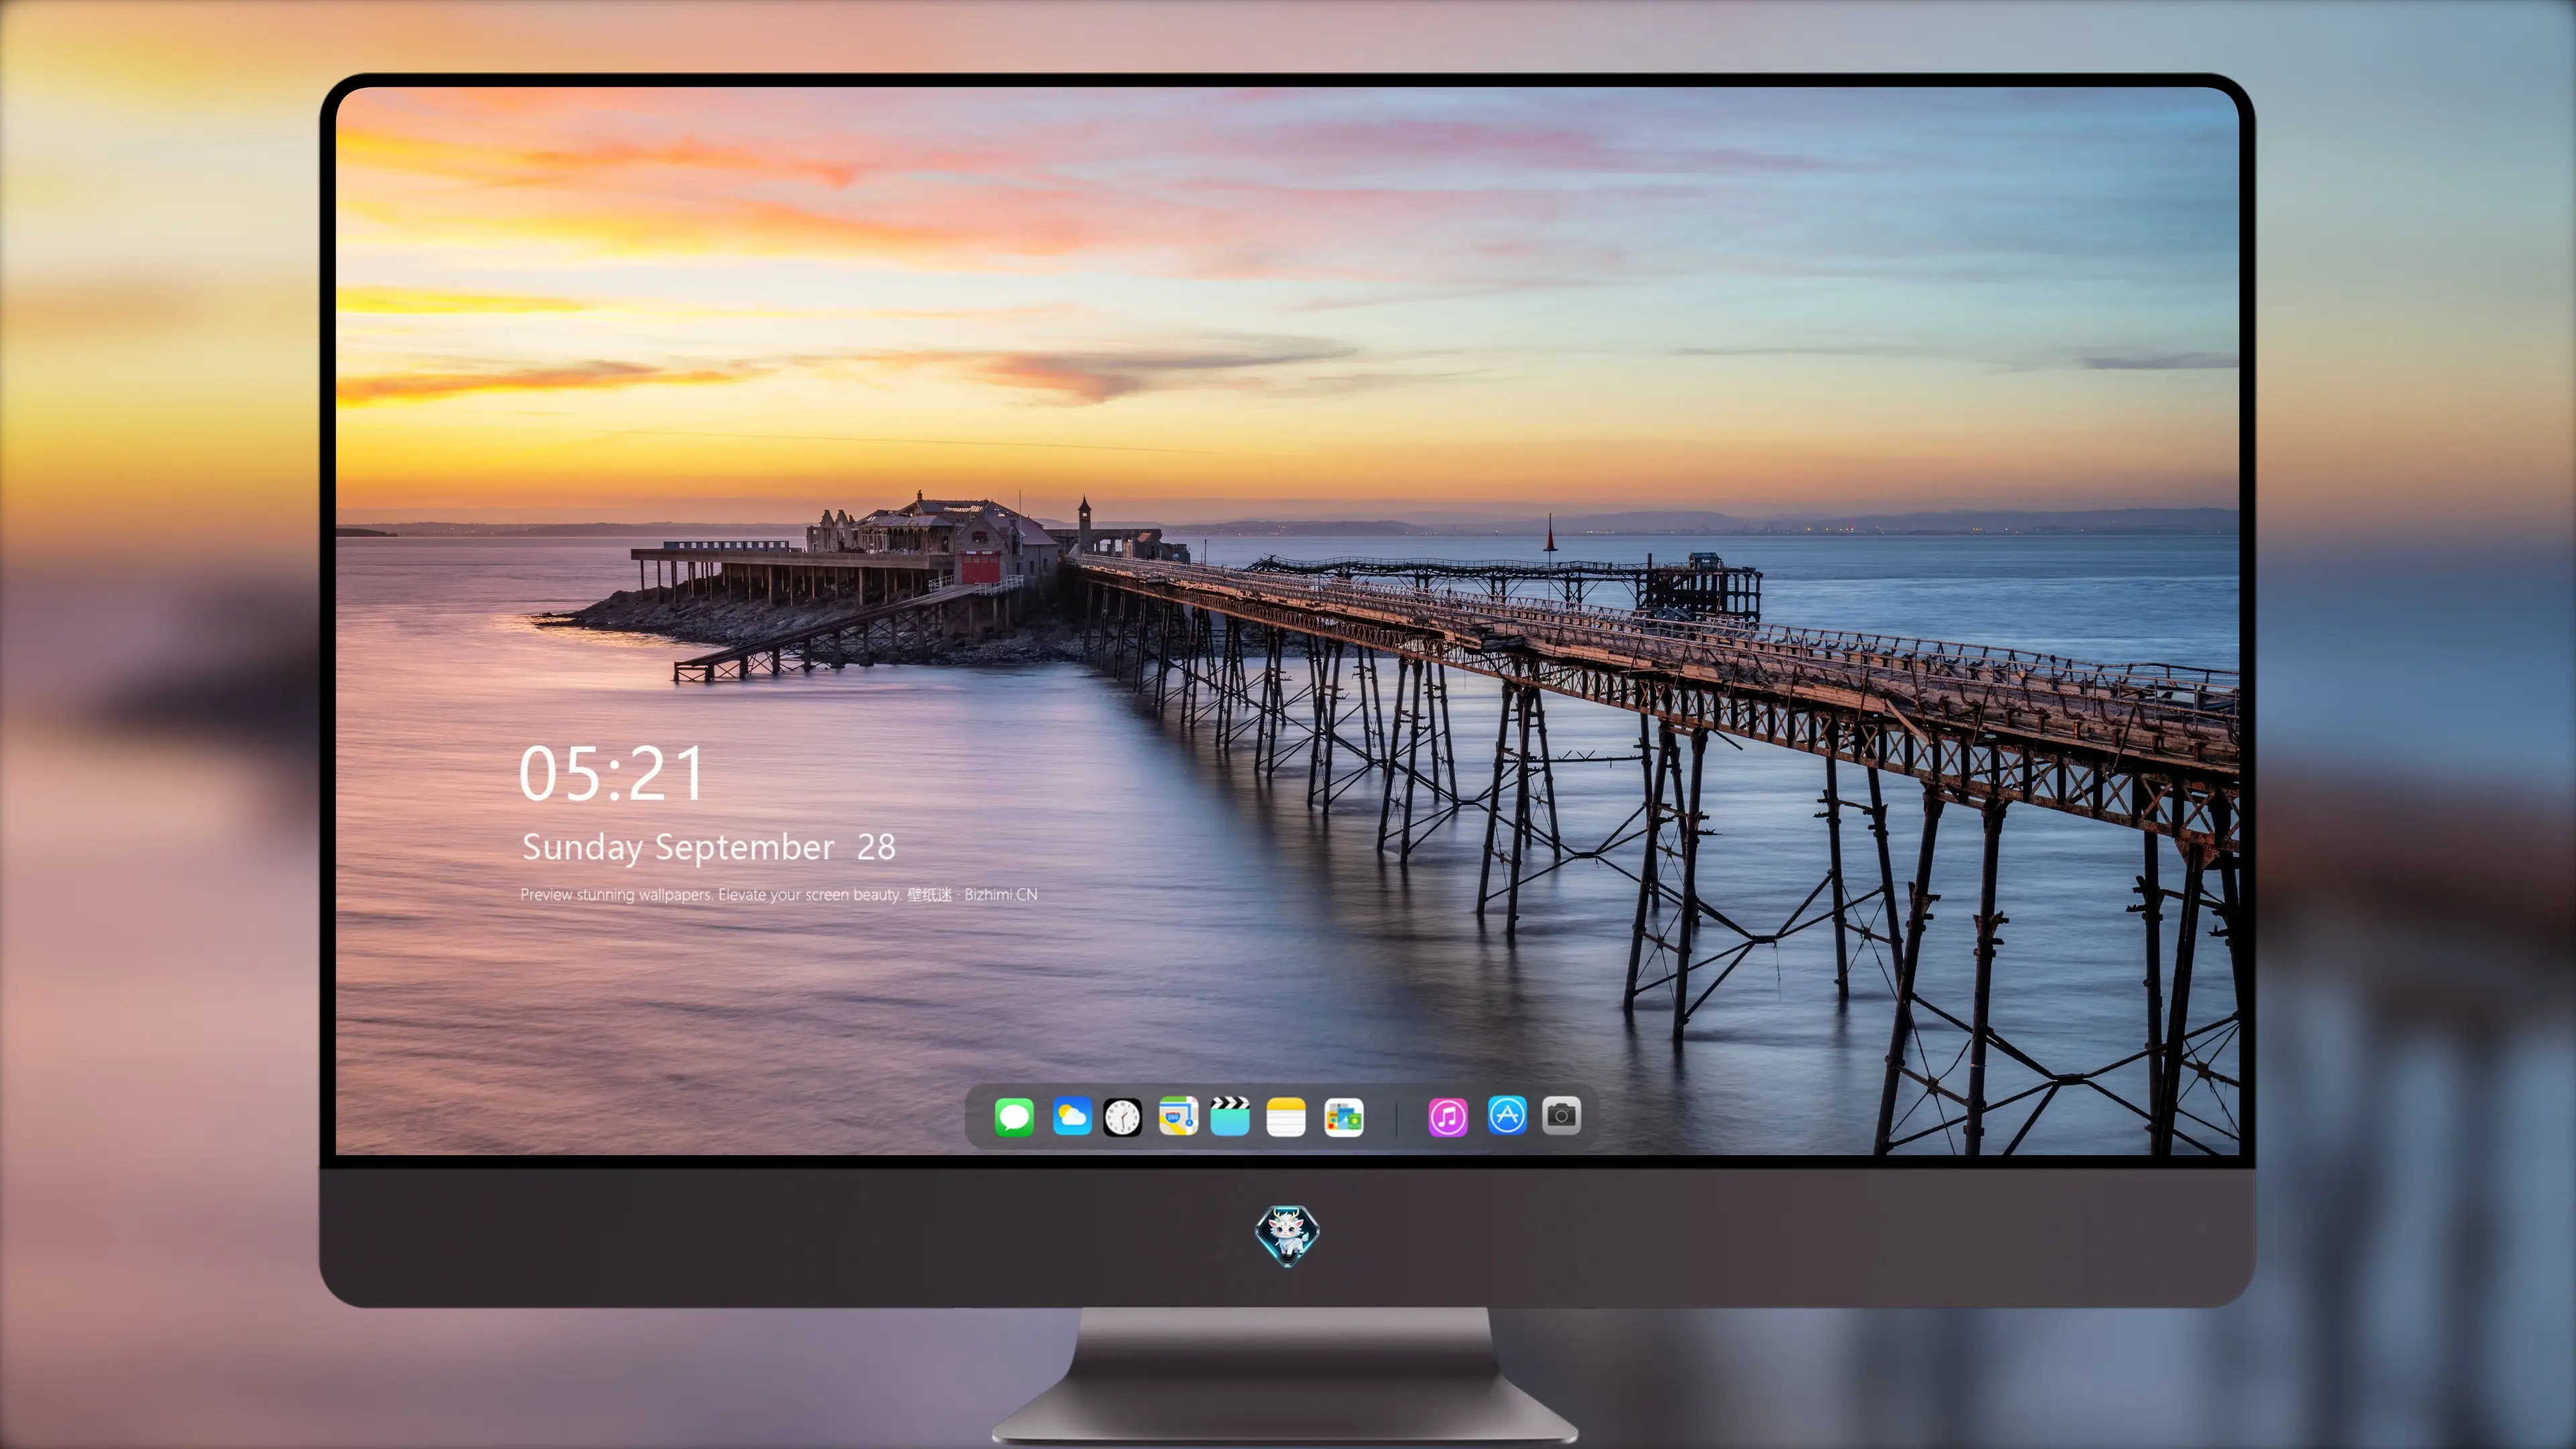Open the yellow Notes app
This screenshot has height=1449, width=2576.
1286,1117
